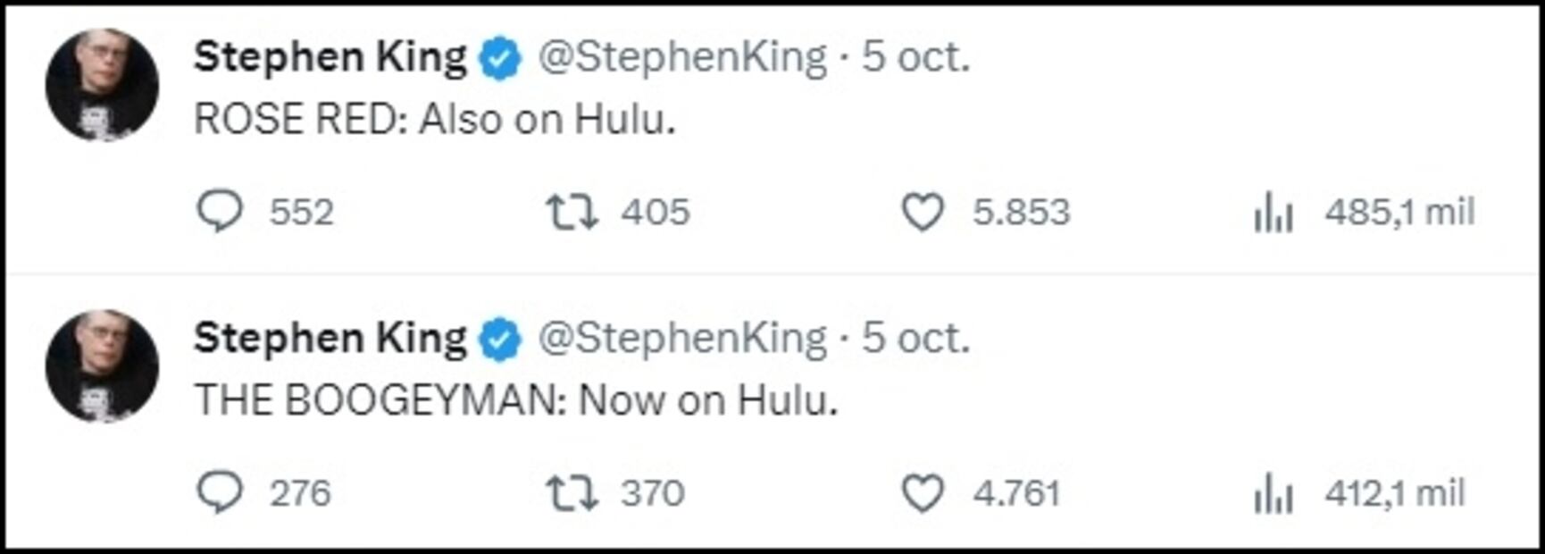Viewport: 1545px width, 554px height.
Task: Retweet the ROSE RED tweet
Action: tap(572, 213)
